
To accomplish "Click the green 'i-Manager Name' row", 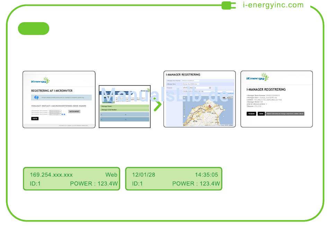I will [125, 106].
